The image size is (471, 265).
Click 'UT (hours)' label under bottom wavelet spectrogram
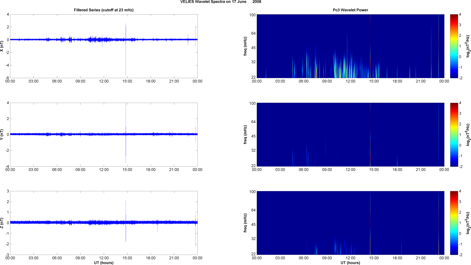[350, 263]
